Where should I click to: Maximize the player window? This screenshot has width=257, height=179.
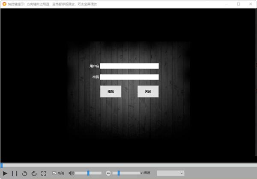pos(239,4)
